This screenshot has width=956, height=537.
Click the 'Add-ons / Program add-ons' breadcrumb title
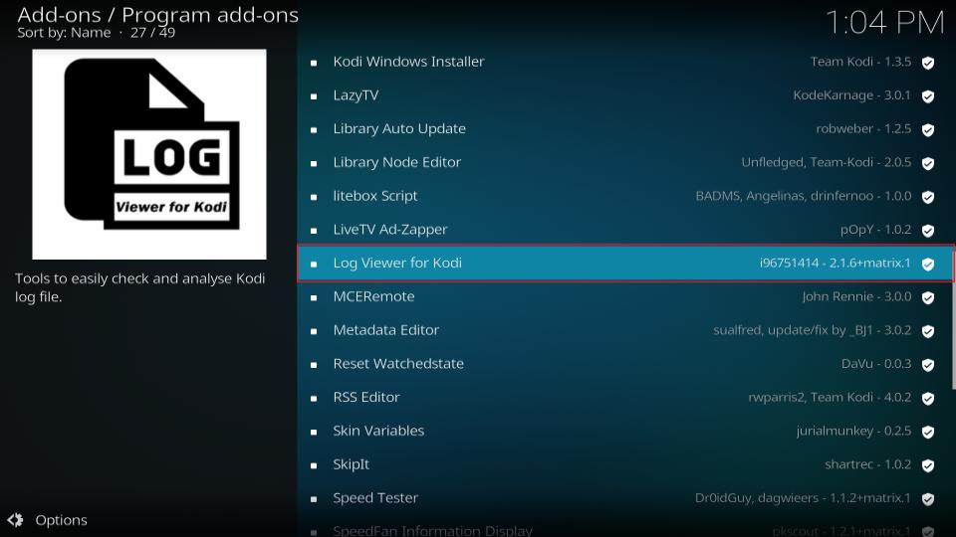tap(158, 15)
